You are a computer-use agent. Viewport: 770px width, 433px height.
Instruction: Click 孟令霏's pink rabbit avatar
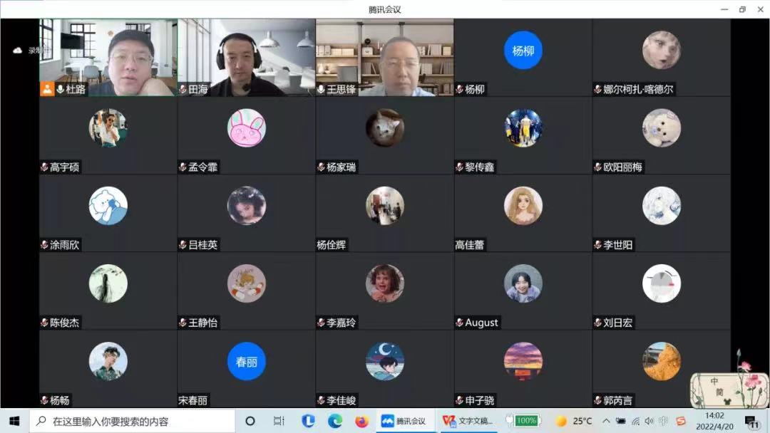[247, 128]
